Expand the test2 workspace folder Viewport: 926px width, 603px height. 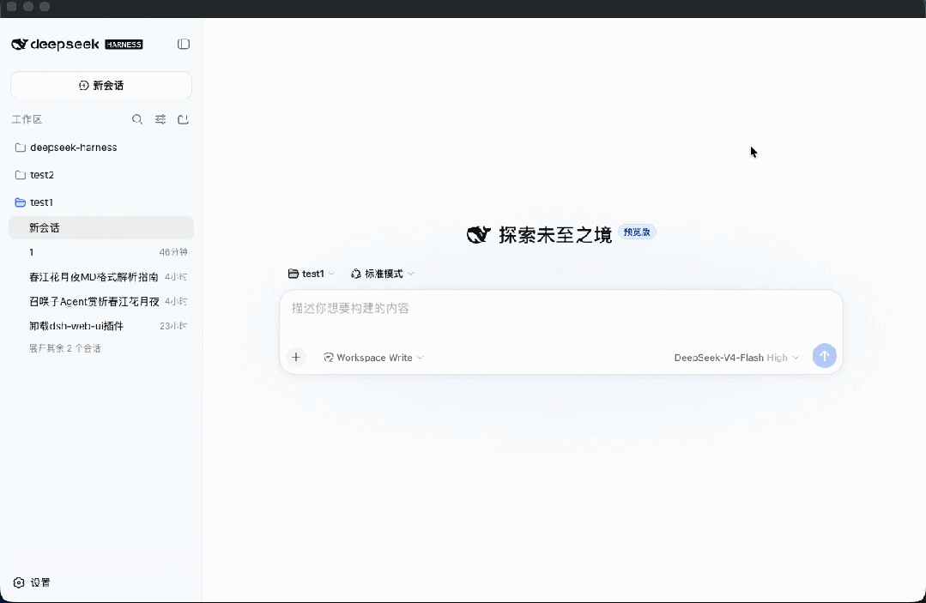point(101,175)
